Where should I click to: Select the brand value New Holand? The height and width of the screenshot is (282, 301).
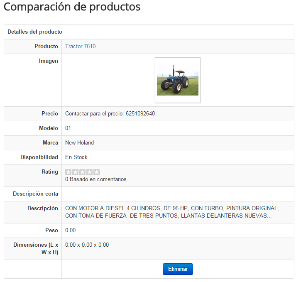[79, 142]
